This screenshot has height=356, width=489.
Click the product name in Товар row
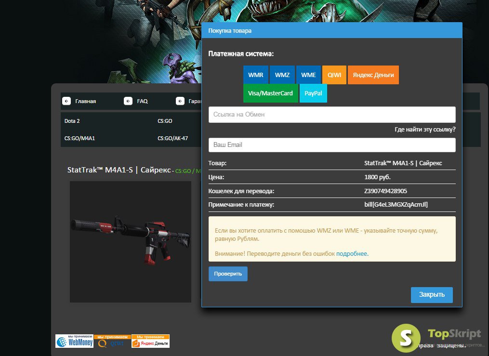coord(403,163)
